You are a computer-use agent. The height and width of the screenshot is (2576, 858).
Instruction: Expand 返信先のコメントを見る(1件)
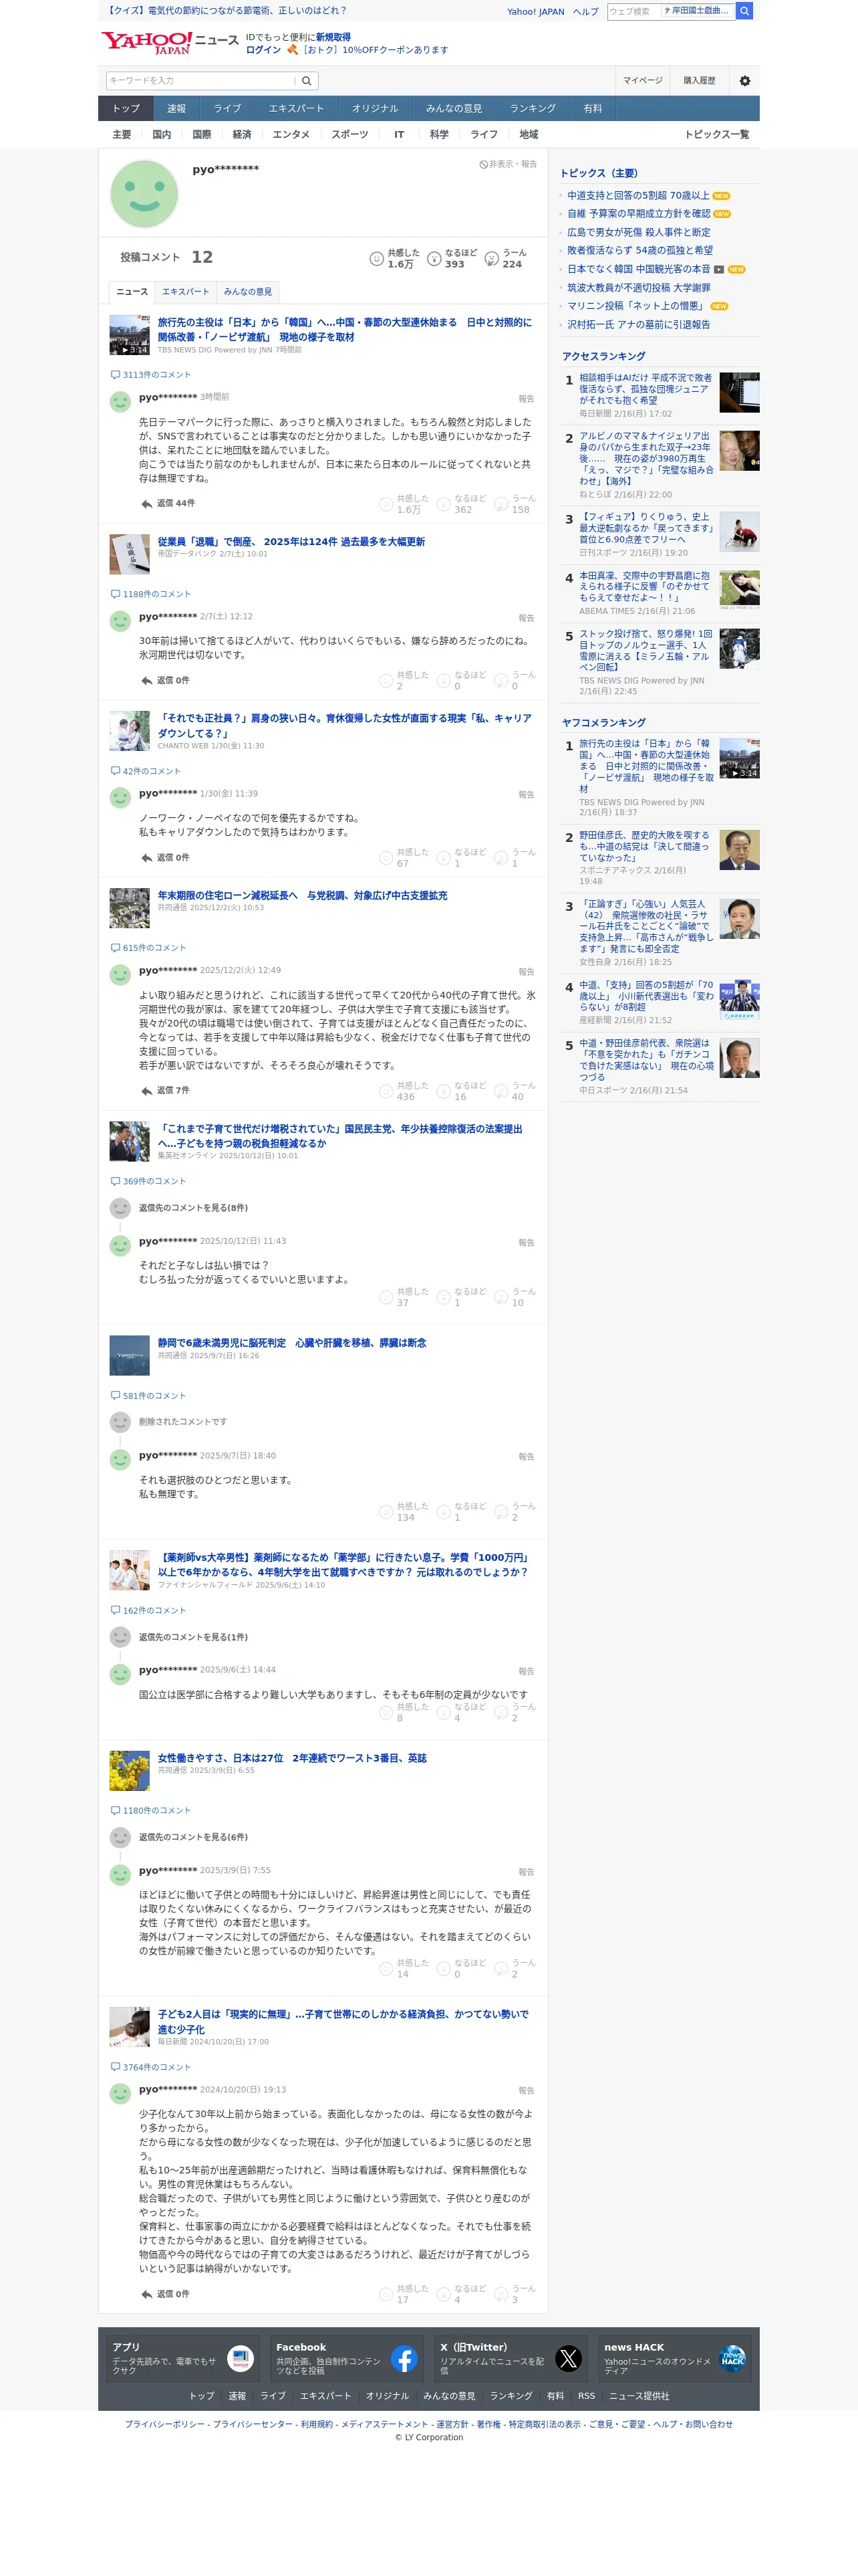[192, 1637]
